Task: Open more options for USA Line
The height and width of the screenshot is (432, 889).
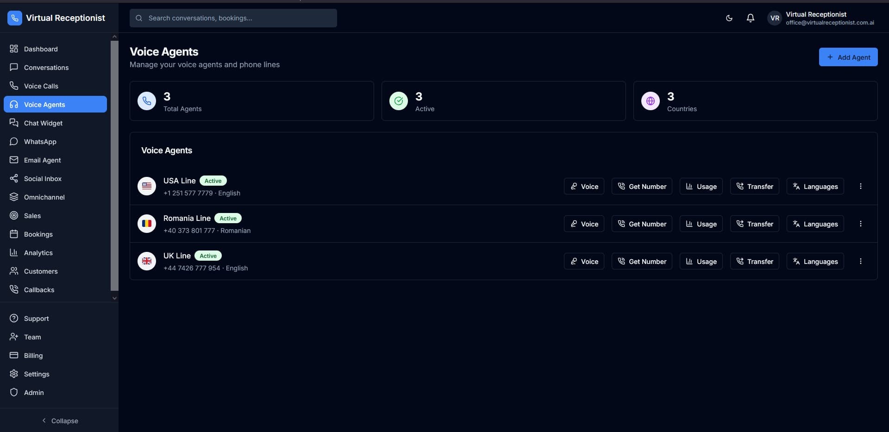Action: tap(860, 186)
